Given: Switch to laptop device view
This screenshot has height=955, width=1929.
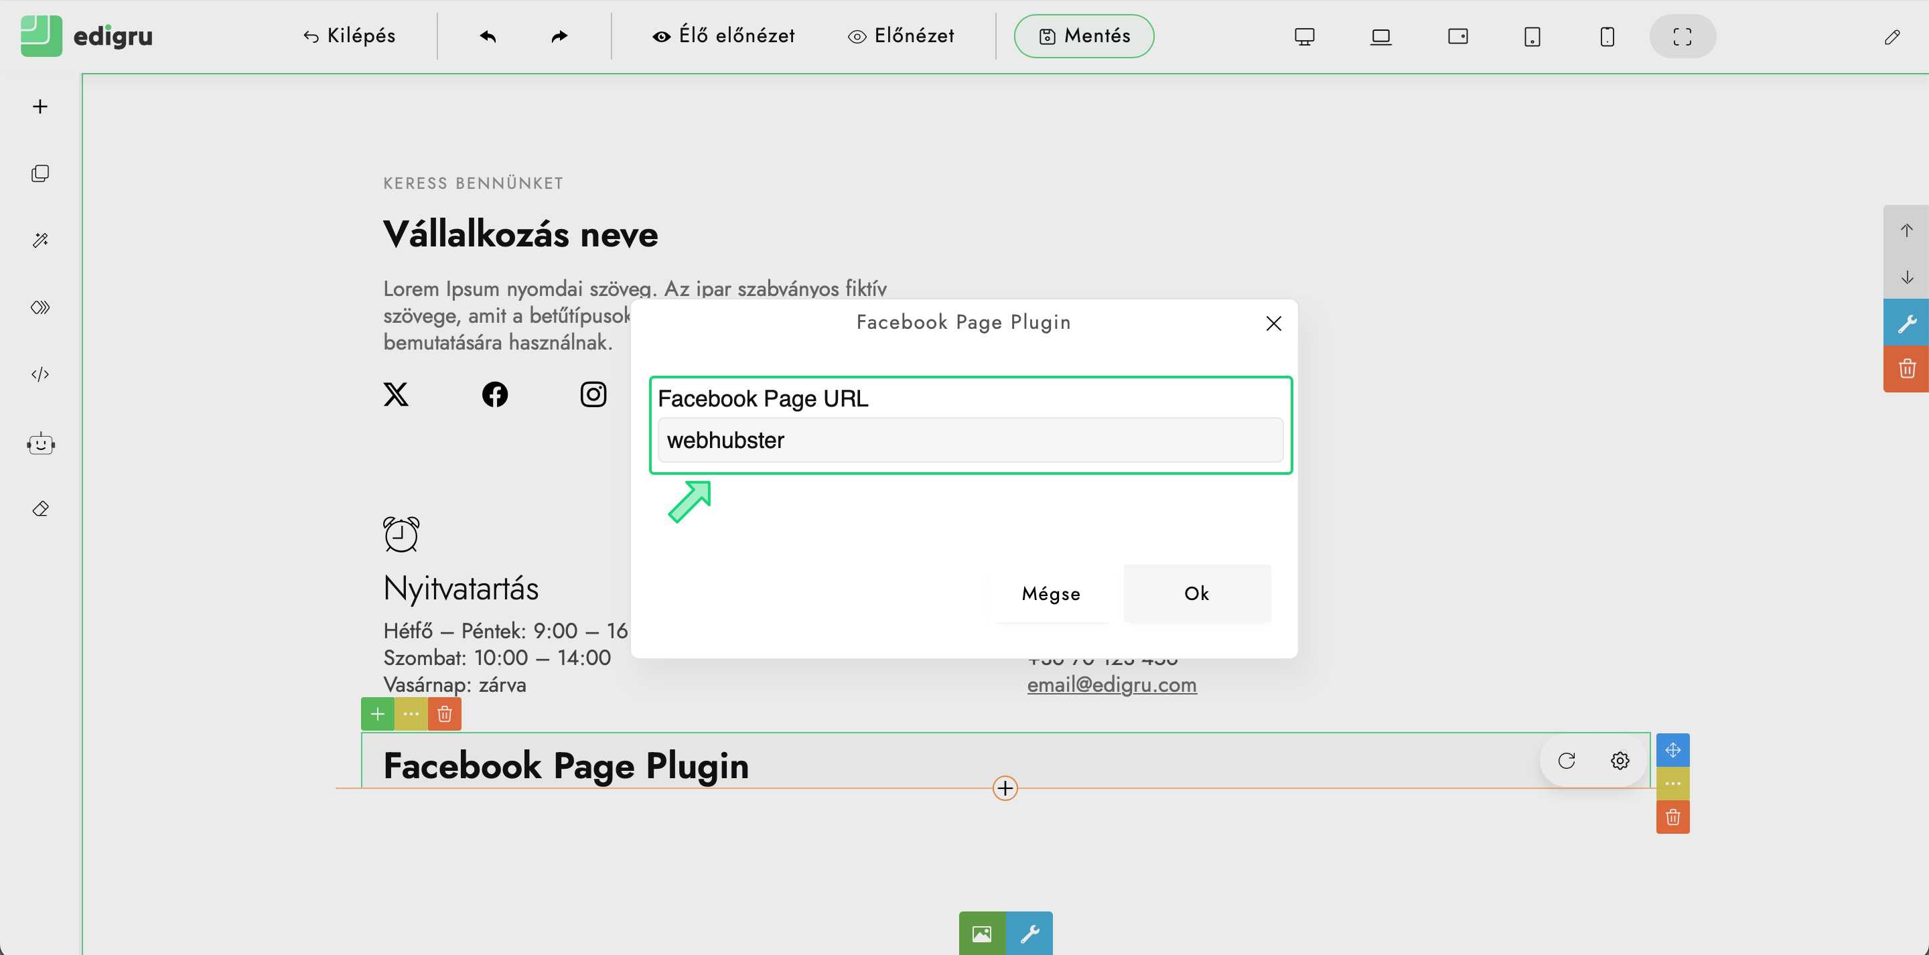Looking at the screenshot, I should (1380, 36).
